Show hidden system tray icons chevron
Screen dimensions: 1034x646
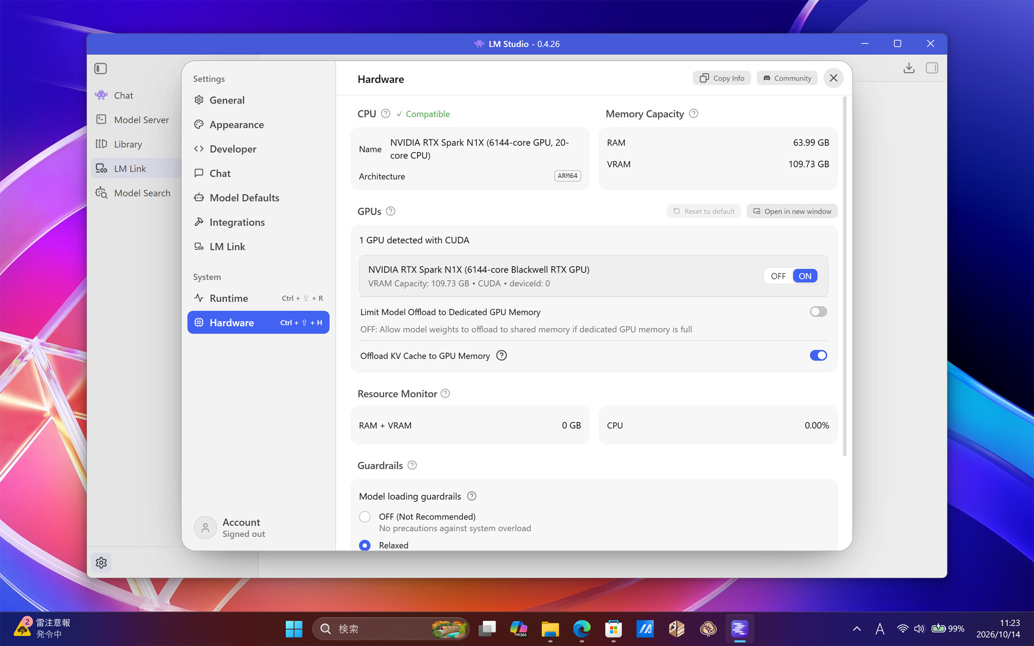tap(857, 628)
